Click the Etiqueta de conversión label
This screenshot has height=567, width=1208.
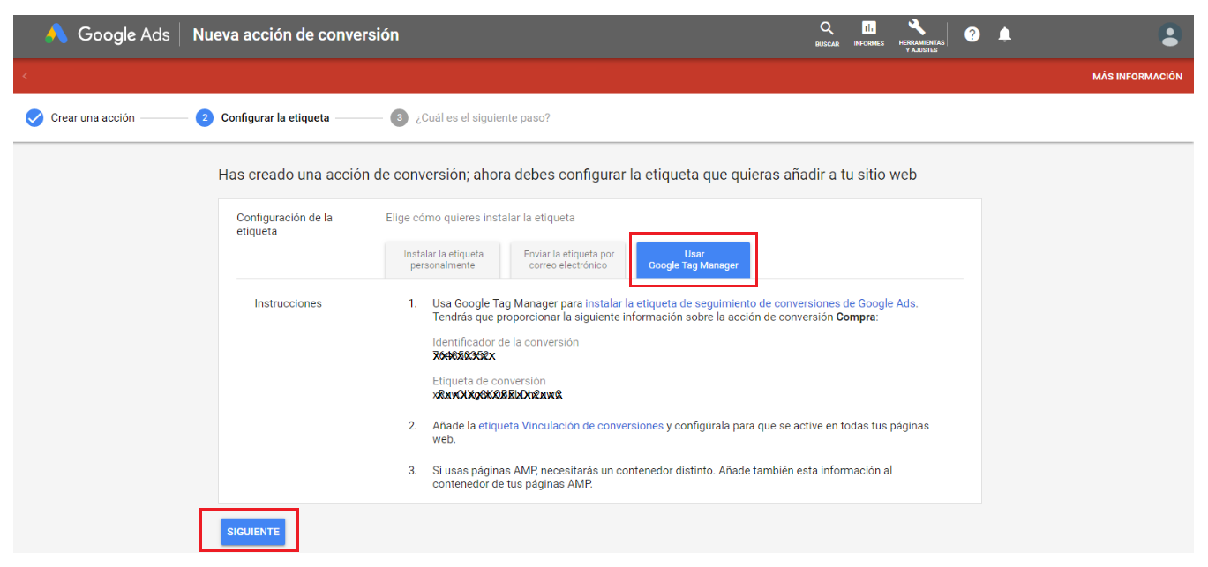tap(489, 382)
